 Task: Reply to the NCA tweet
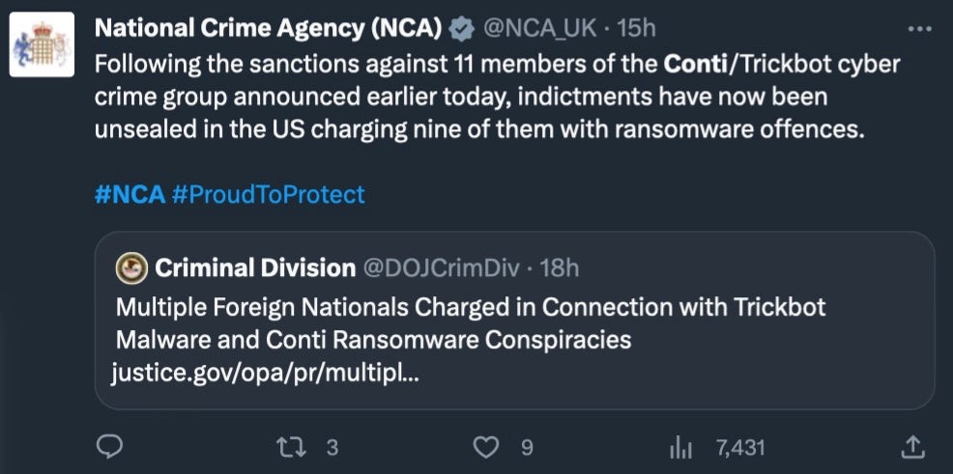point(111,446)
